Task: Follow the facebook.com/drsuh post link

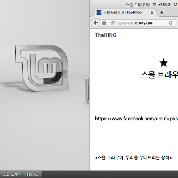Action: point(136,119)
